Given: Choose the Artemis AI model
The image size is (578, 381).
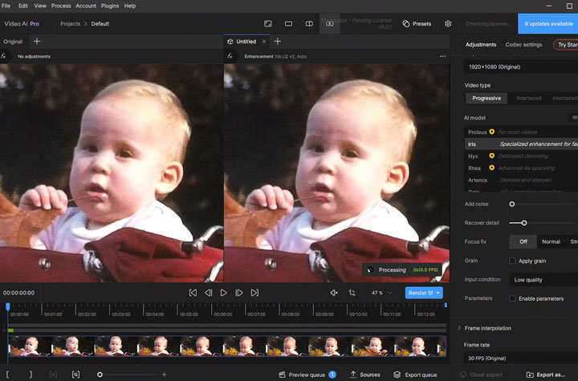Looking at the screenshot, I should (x=521, y=180).
